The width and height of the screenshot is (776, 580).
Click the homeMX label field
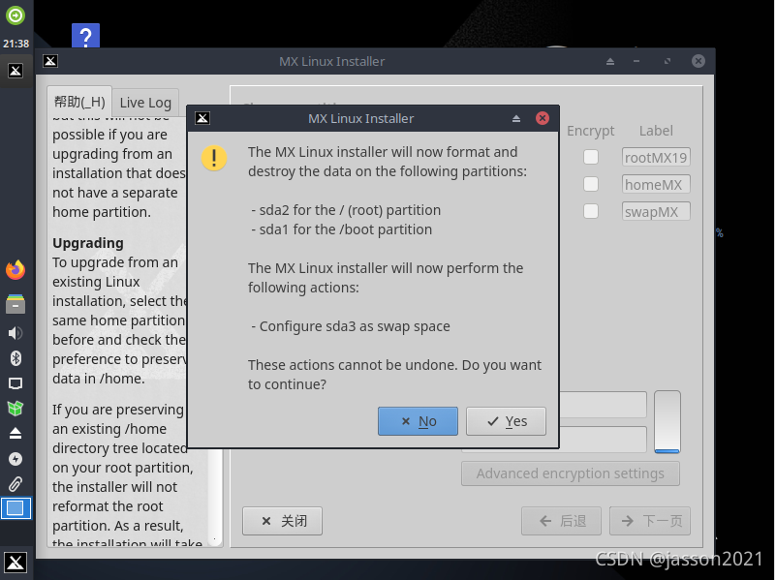coord(656,184)
